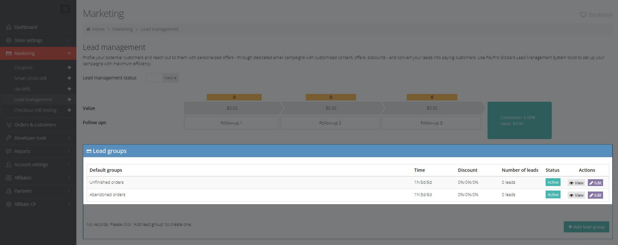Screen dimensions: 618x245
Task: Click the Add lead group button
Action: click(x=586, y=227)
